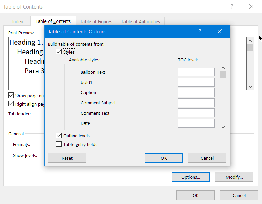The height and width of the screenshot is (204, 262).
Task: Switch to the Index tab
Action: point(17,21)
